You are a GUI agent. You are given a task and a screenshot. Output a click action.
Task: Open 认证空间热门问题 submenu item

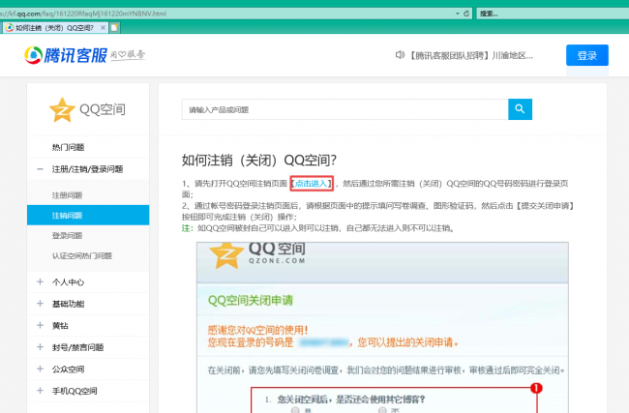click(82, 255)
